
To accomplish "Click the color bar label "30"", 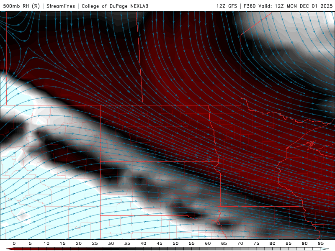I will pyautogui.click(x=111, y=243).
